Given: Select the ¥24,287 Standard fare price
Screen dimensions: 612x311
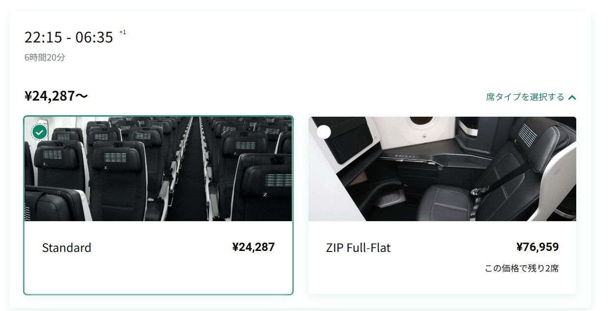Looking at the screenshot, I should 254,247.
